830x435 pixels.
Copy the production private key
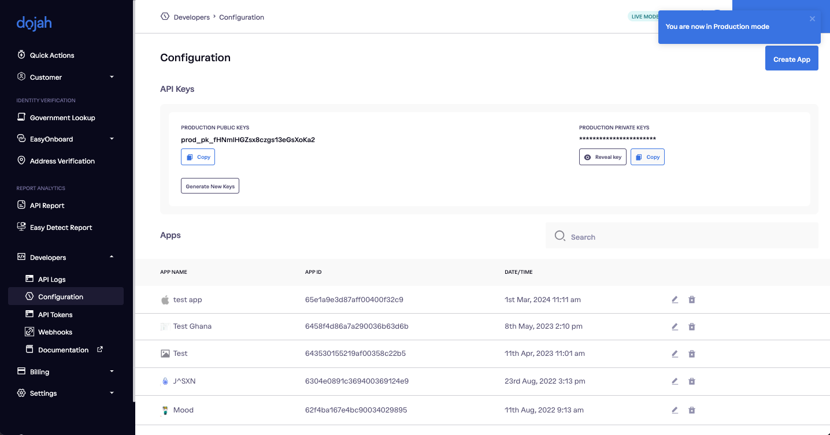[647, 157]
